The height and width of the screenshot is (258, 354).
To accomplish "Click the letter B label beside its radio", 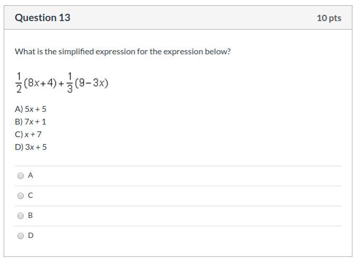I will coord(30,215).
